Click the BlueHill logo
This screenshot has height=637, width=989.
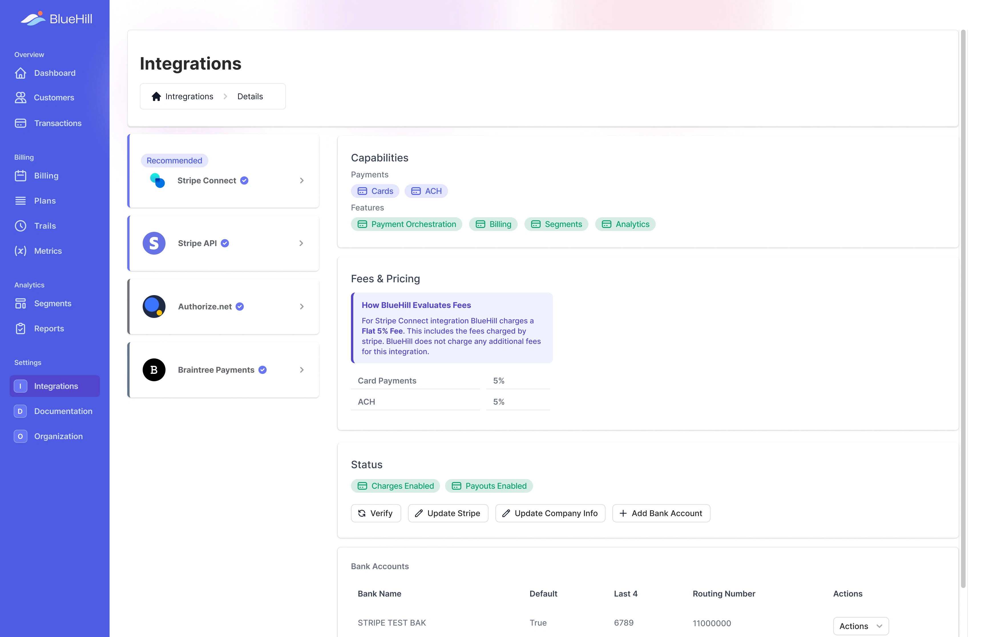[56, 19]
